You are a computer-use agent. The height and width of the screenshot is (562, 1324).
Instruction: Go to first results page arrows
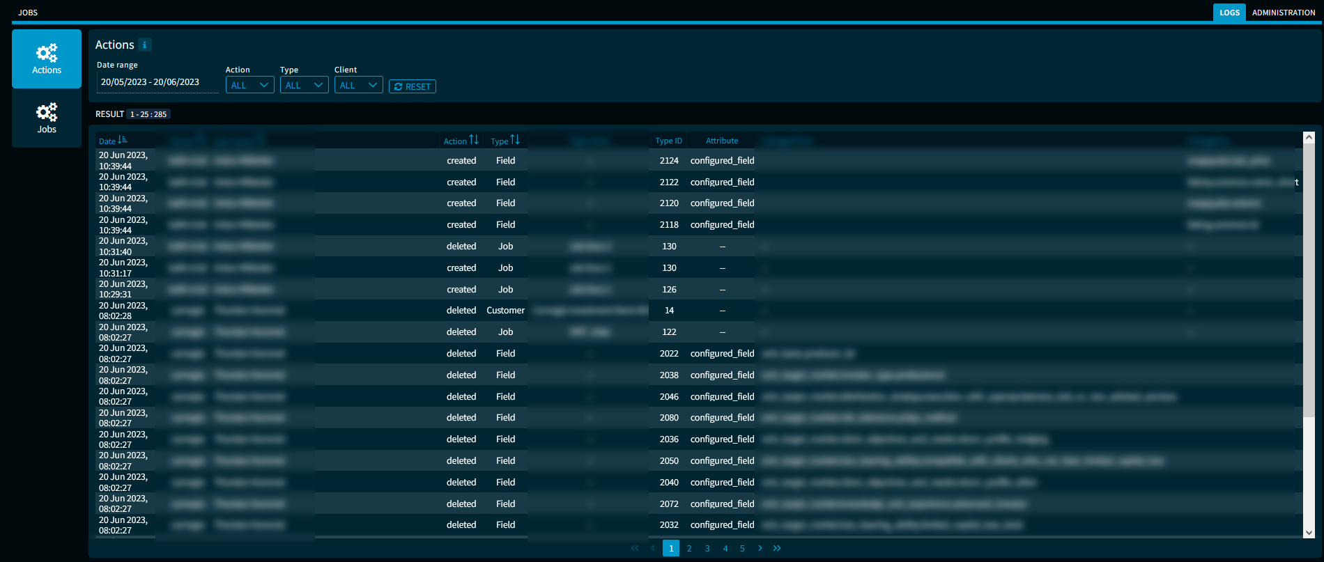635,548
